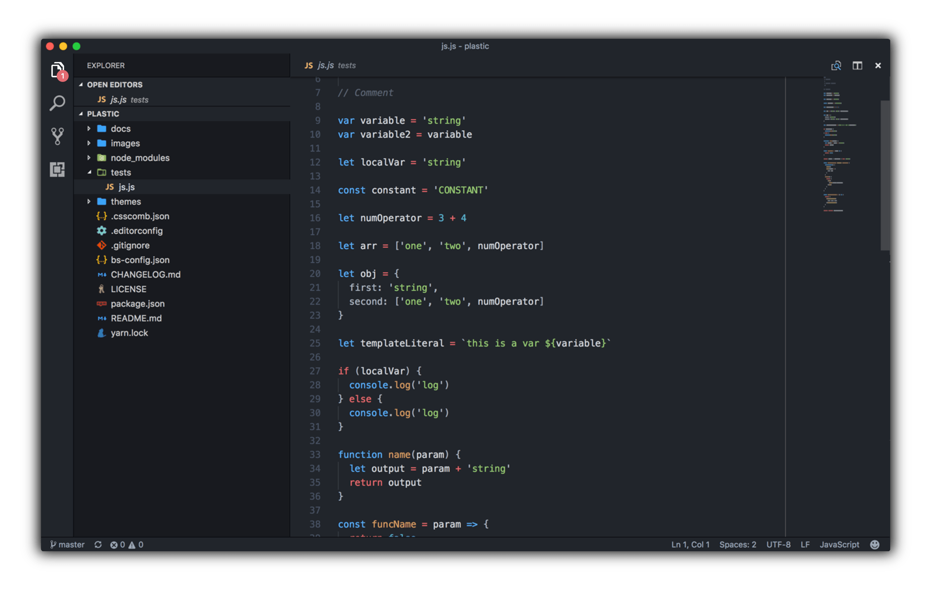Open the Search view icon

pyautogui.click(x=58, y=103)
